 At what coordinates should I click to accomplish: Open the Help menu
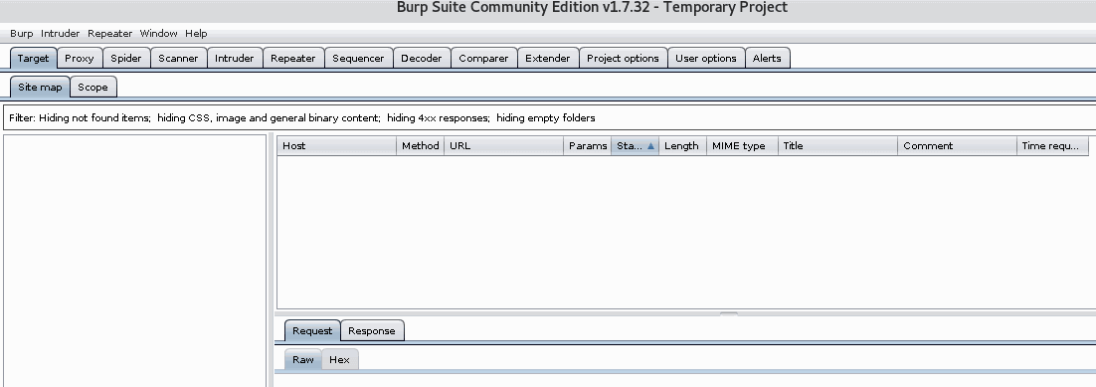(196, 33)
